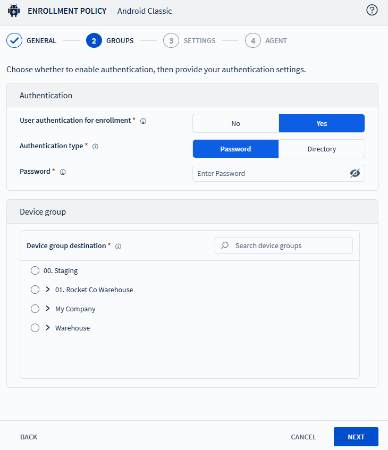
Task: Click info icon next to Password label
Action: 63,172
